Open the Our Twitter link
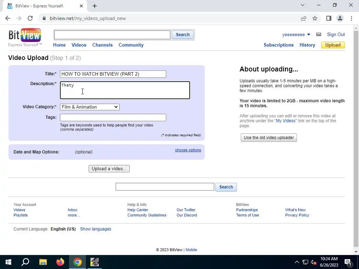Viewport: 359px width, 269px height. coord(186,210)
